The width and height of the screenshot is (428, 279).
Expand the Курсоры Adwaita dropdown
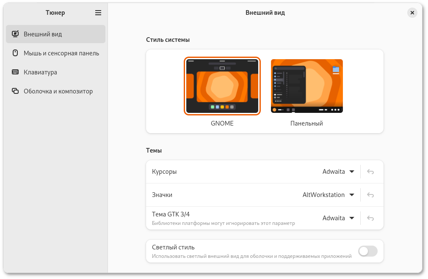coord(338,172)
